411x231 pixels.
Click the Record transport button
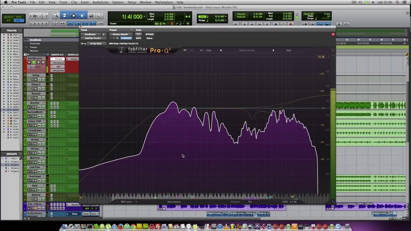tap(291, 24)
